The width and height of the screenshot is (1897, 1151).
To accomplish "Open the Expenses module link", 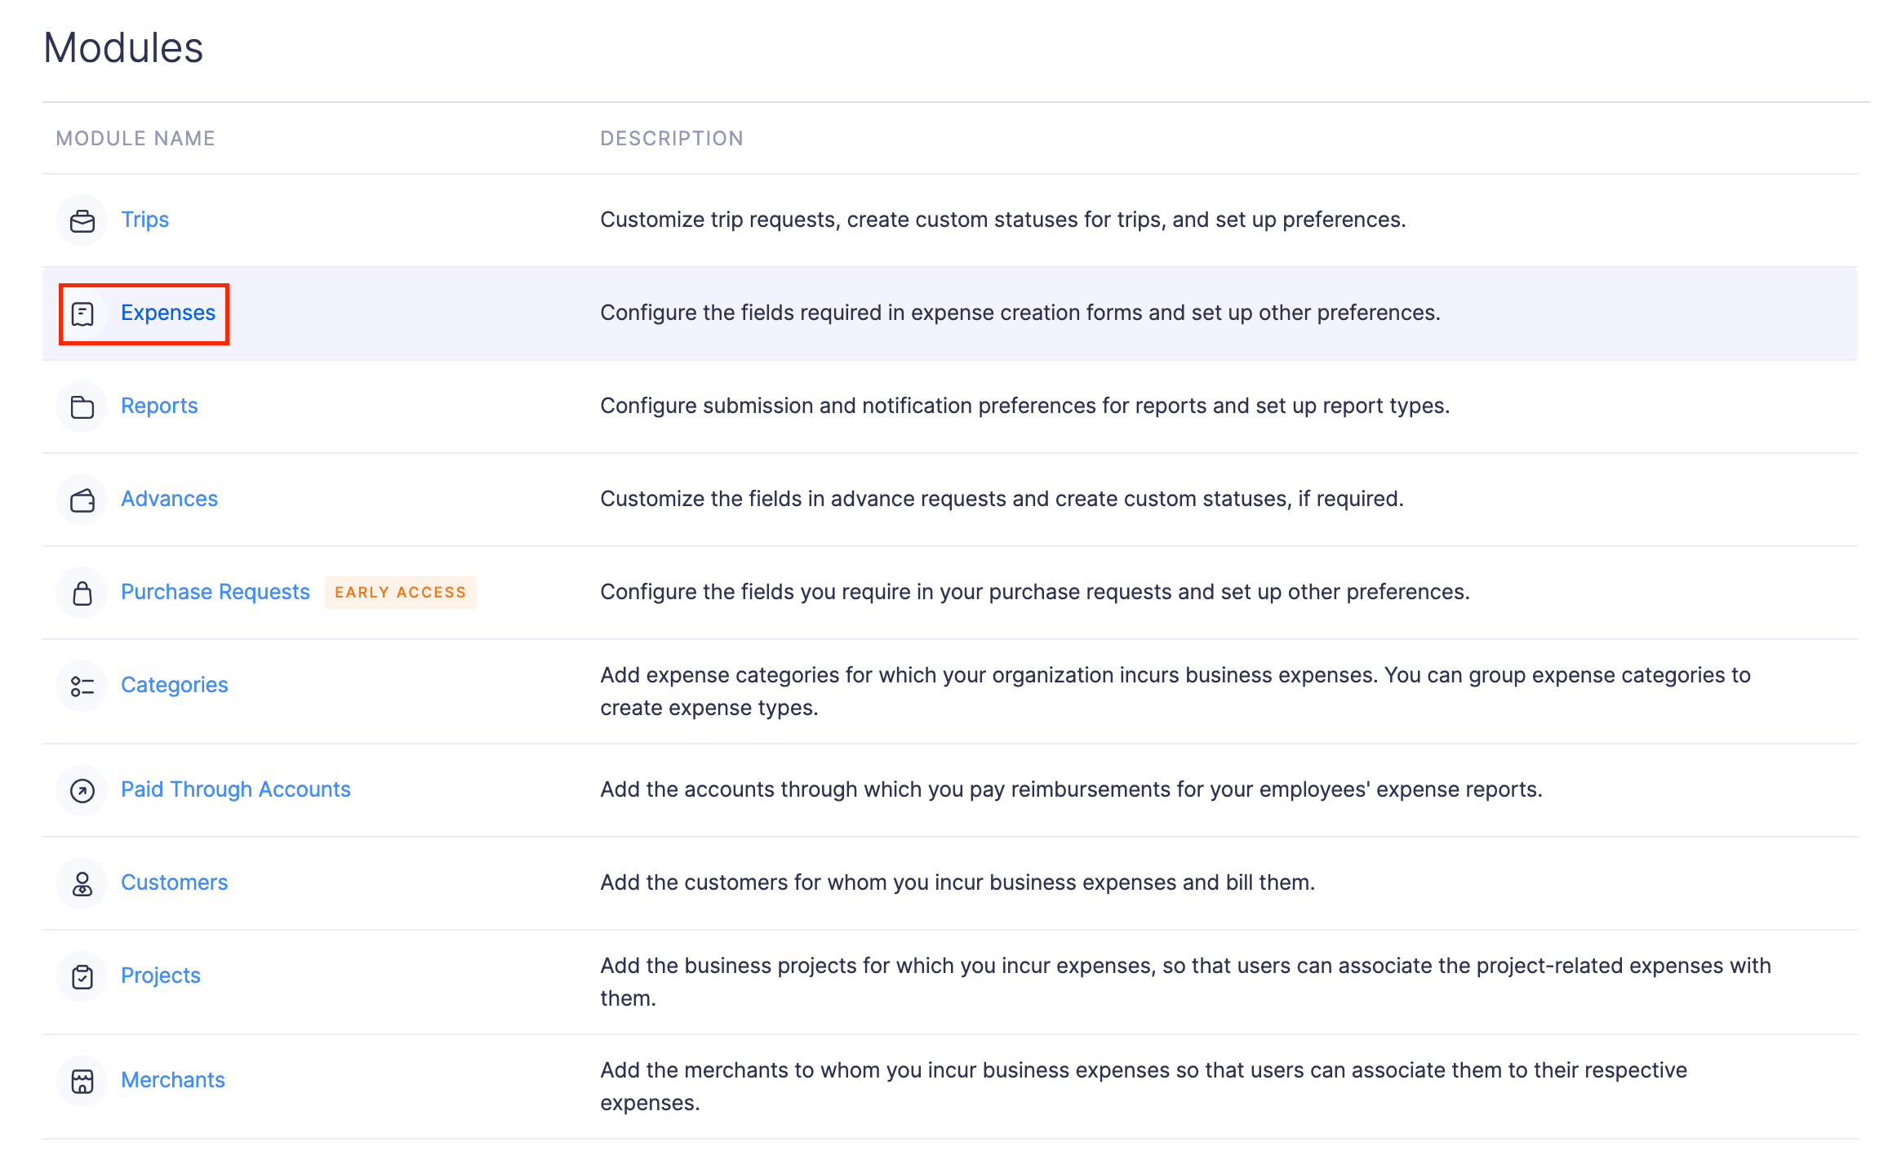I will 168,313.
